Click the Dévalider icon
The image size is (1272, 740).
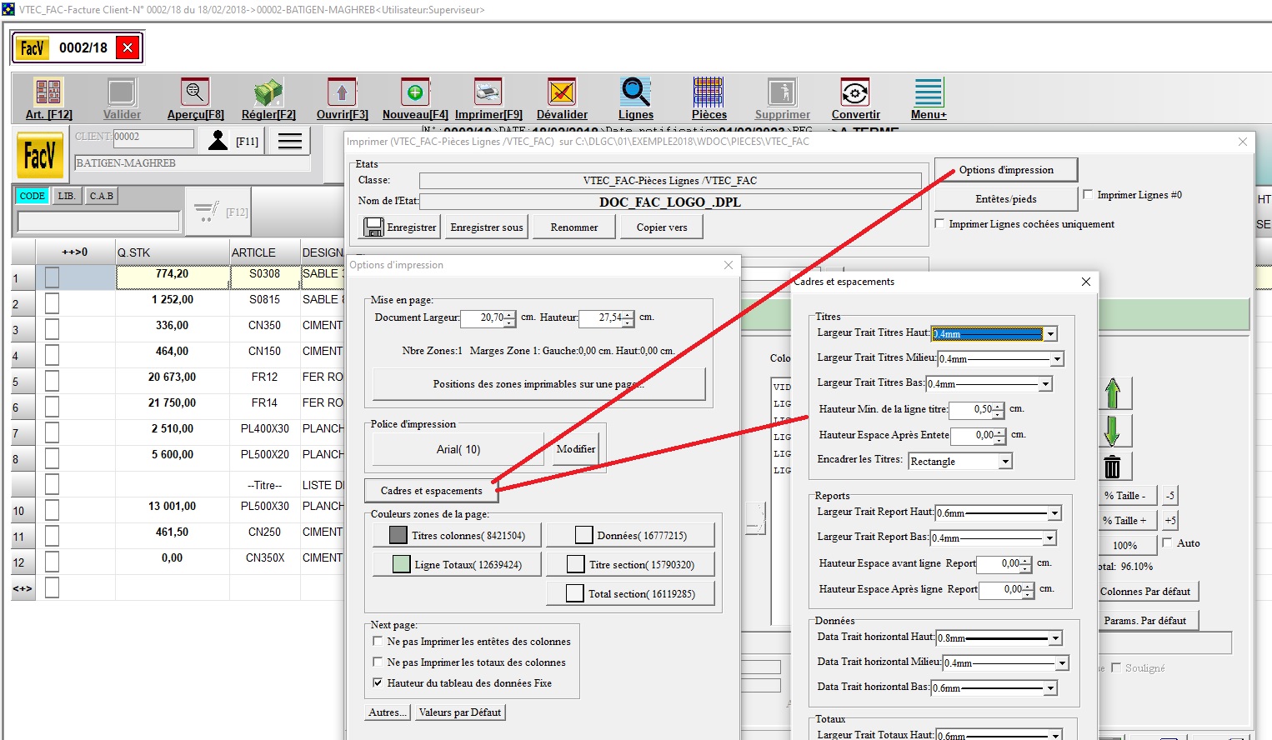562,92
